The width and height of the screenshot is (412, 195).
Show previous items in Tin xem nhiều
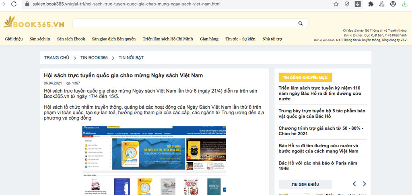click(354, 184)
